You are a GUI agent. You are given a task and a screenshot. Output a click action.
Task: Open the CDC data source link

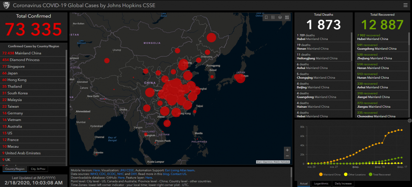[x=103, y=174]
